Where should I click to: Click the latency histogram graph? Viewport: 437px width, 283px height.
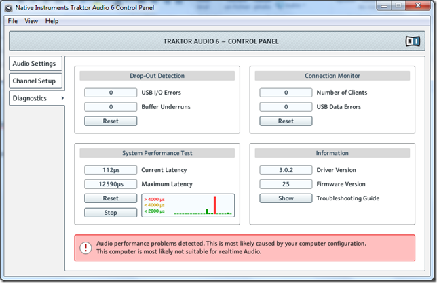pyautogui.click(x=188, y=205)
